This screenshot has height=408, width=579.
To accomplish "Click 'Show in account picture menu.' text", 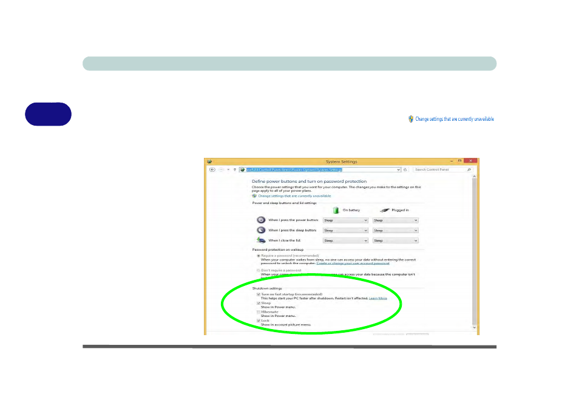I will tap(286, 325).
